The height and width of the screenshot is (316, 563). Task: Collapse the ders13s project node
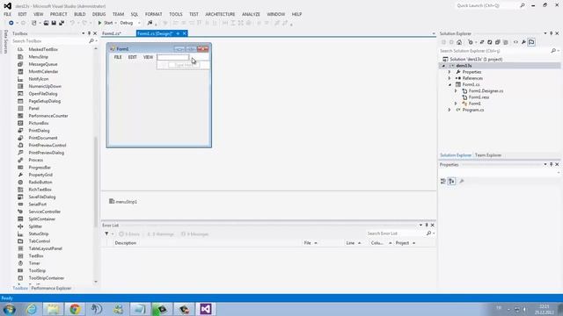[443, 66]
